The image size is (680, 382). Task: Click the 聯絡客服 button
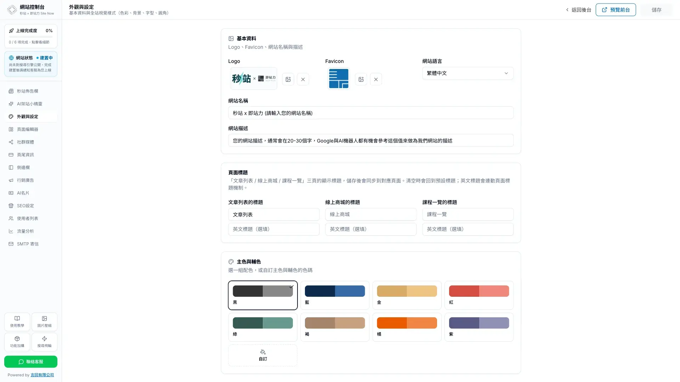tap(31, 361)
